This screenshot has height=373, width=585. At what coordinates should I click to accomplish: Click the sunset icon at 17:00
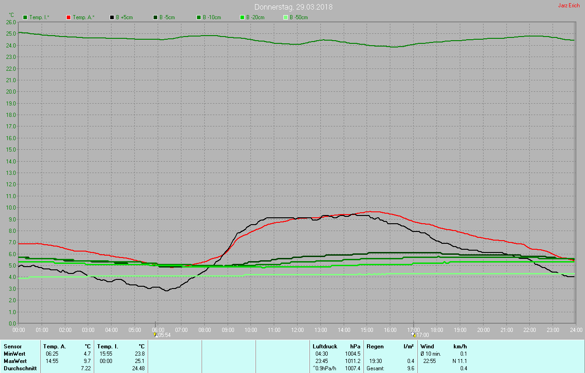tap(414, 335)
